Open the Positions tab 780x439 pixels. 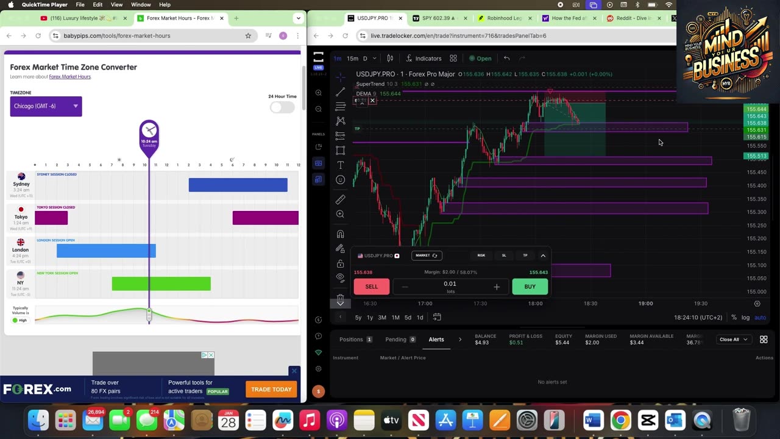356,340
